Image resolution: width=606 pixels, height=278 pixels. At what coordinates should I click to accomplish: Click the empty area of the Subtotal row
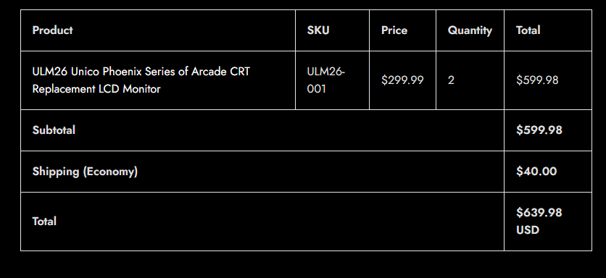pos(290,130)
